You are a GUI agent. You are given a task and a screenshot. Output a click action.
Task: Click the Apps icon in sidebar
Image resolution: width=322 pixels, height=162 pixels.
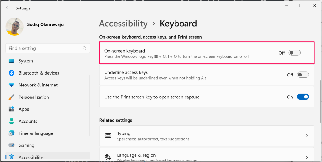pyautogui.click(x=12, y=109)
